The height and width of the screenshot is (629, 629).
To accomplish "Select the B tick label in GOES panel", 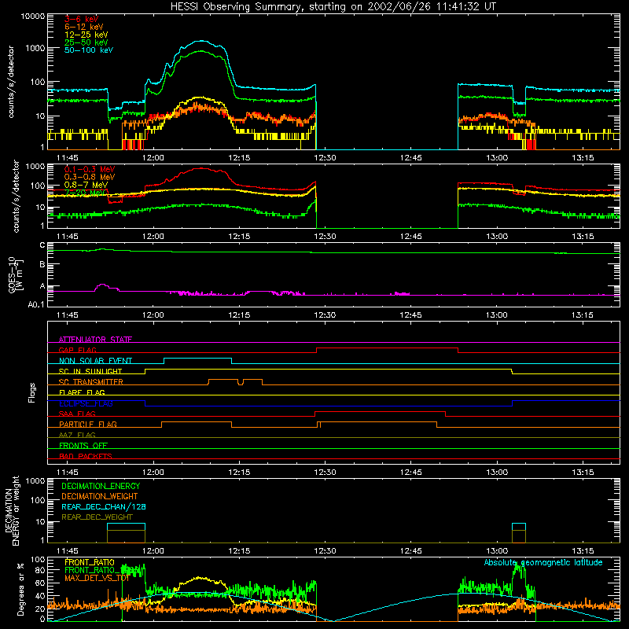I will click(x=42, y=265).
